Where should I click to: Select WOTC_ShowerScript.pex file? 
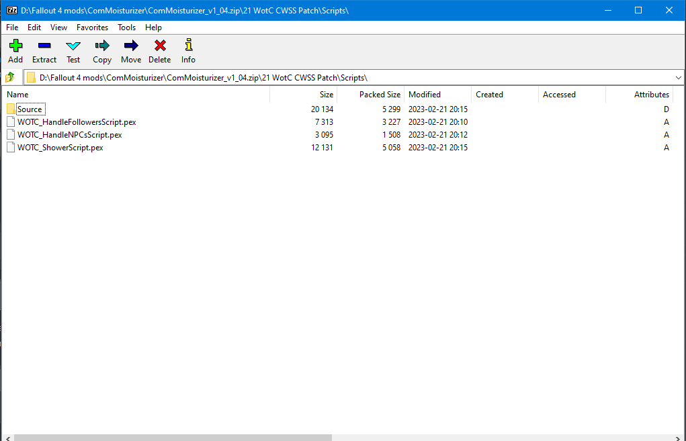click(x=60, y=148)
